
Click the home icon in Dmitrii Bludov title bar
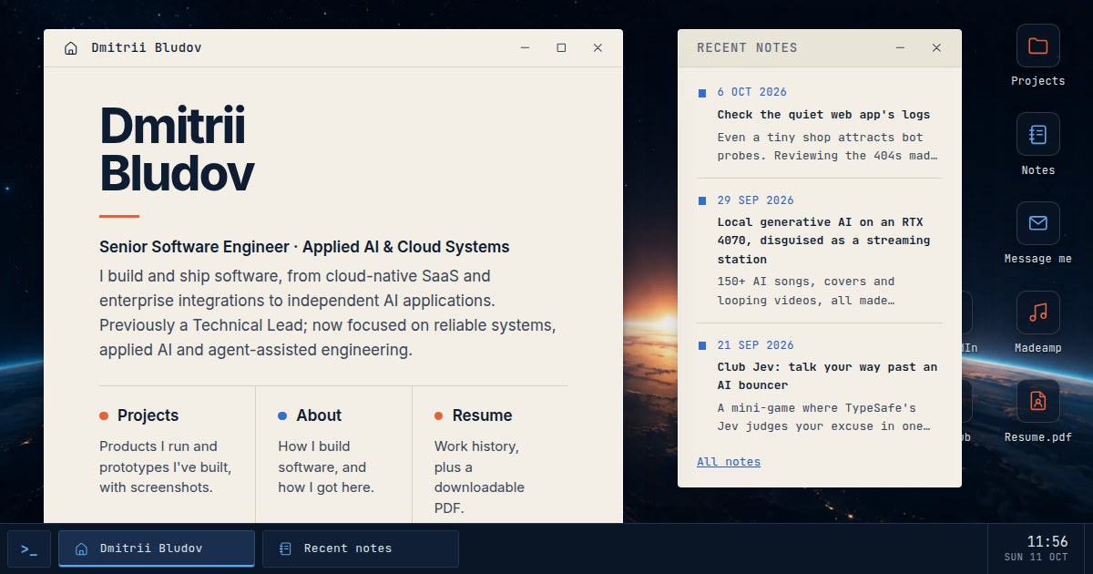click(x=71, y=48)
